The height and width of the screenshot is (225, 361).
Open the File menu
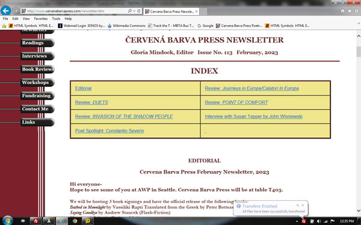(x=5, y=19)
